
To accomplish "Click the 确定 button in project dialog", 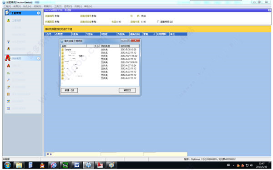I will (x=127, y=90).
